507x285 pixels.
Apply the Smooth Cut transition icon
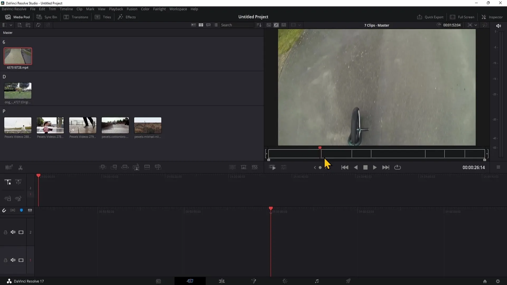point(255,167)
